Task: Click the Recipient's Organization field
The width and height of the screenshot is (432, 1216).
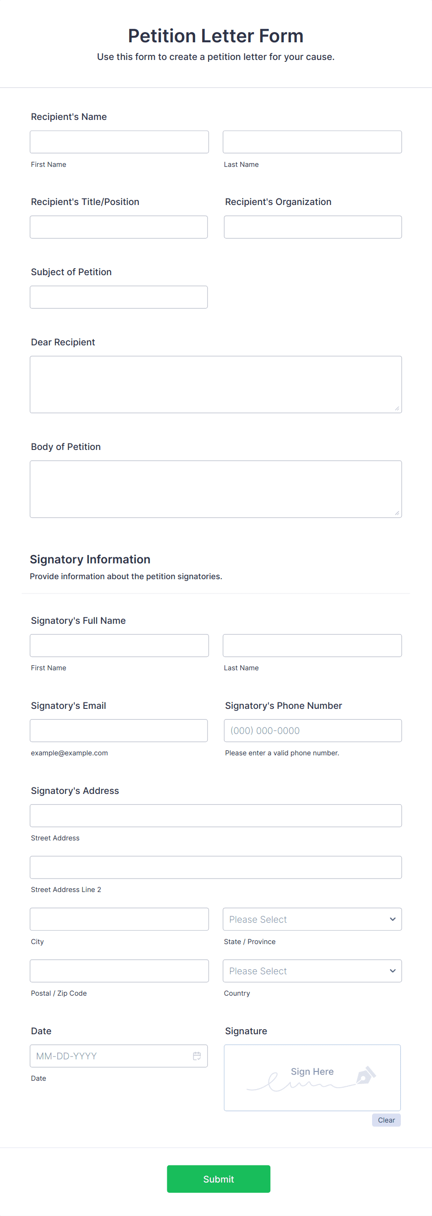Action: pos(312,226)
